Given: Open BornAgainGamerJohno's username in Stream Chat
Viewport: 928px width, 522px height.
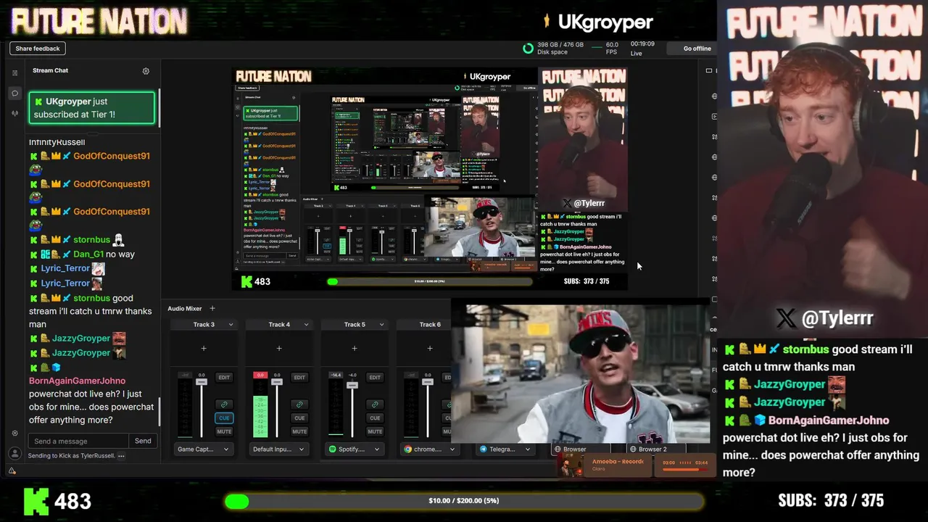Looking at the screenshot, I should (77, 381).
